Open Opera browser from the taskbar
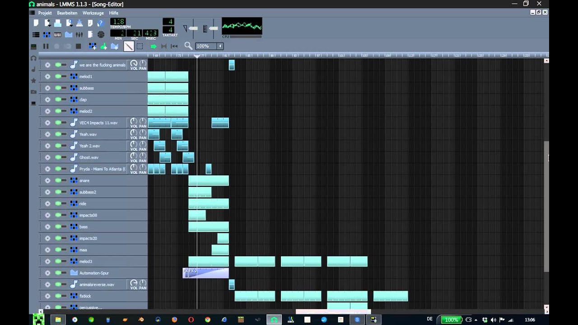 (191, 320)
